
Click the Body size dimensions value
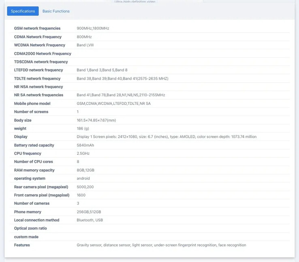tap(96, 120)
